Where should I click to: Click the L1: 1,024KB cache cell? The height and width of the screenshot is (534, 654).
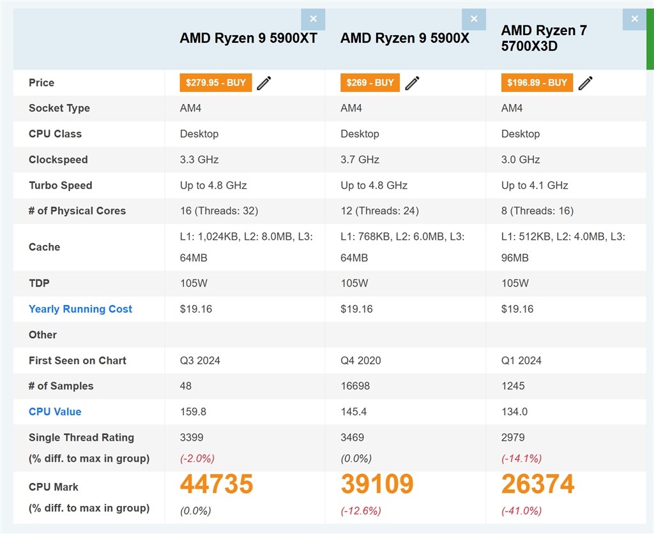tap(246, 247)
